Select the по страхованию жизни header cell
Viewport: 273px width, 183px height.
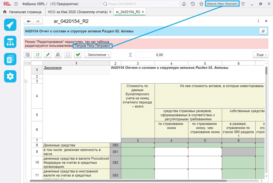coord(171,130)
